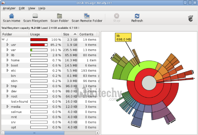Image resolution: width=198 pixels, height=135 pixels.
Task: Click the Scan Home house icon
Action: 11,16
